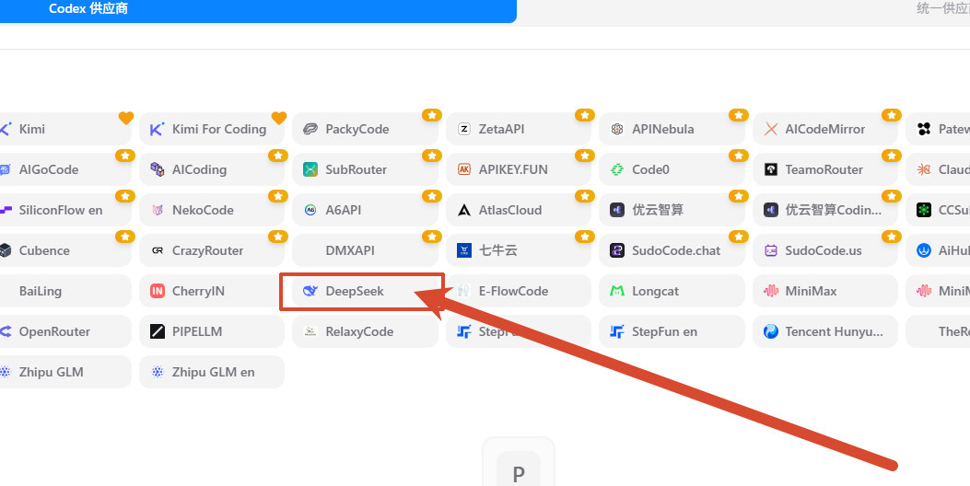Select the DMXAPI provider
Viewport: 970px width, 486px height.
(365, 250)
